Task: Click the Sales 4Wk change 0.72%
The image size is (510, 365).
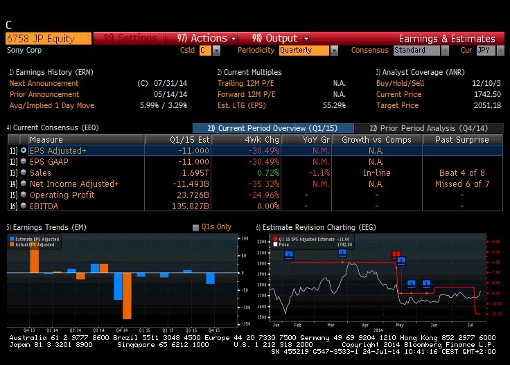Action: coord(268,172)
